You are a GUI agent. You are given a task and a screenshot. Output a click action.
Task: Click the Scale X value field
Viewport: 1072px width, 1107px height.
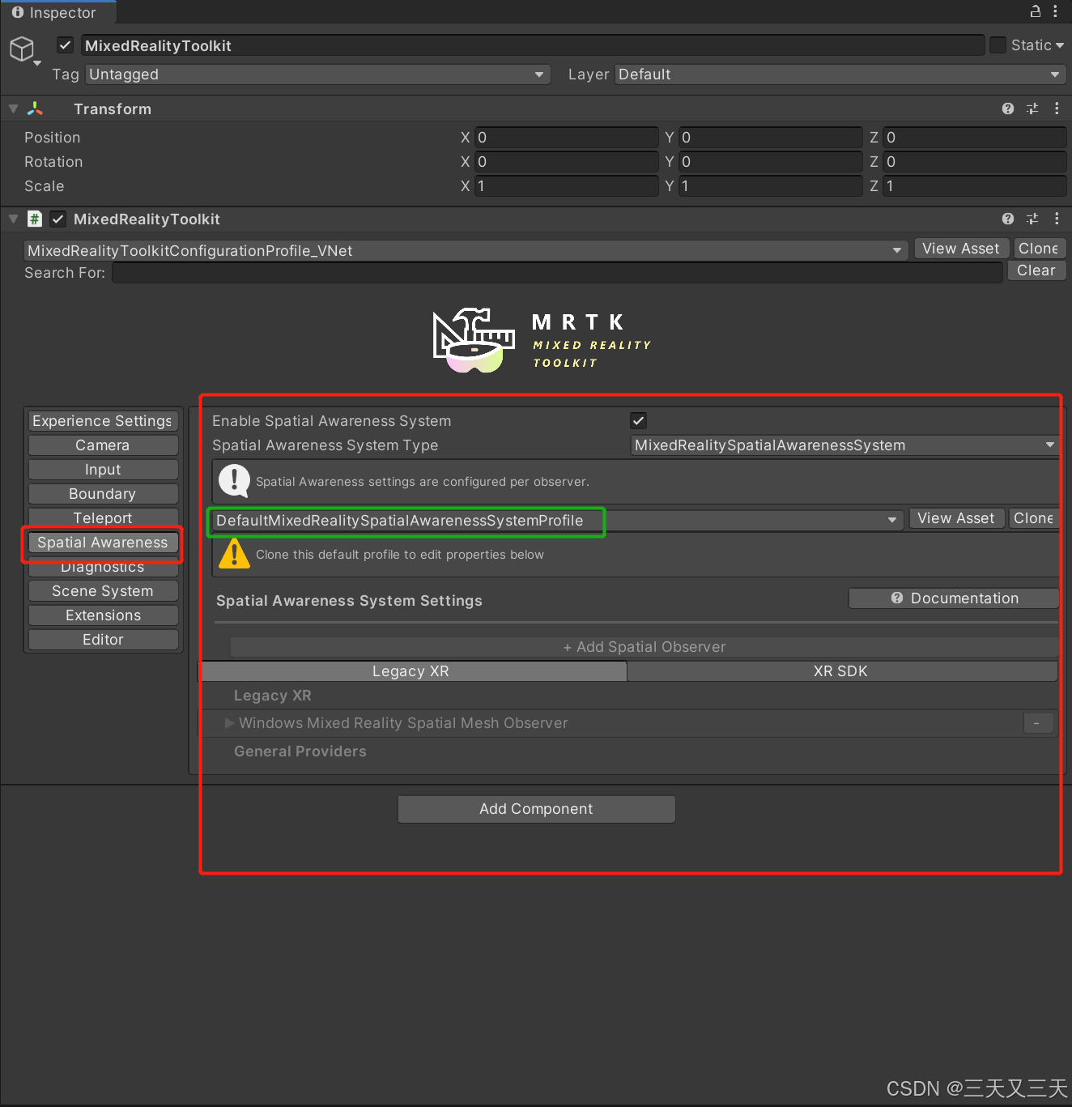pyautogui.click(x=566, y=186)
